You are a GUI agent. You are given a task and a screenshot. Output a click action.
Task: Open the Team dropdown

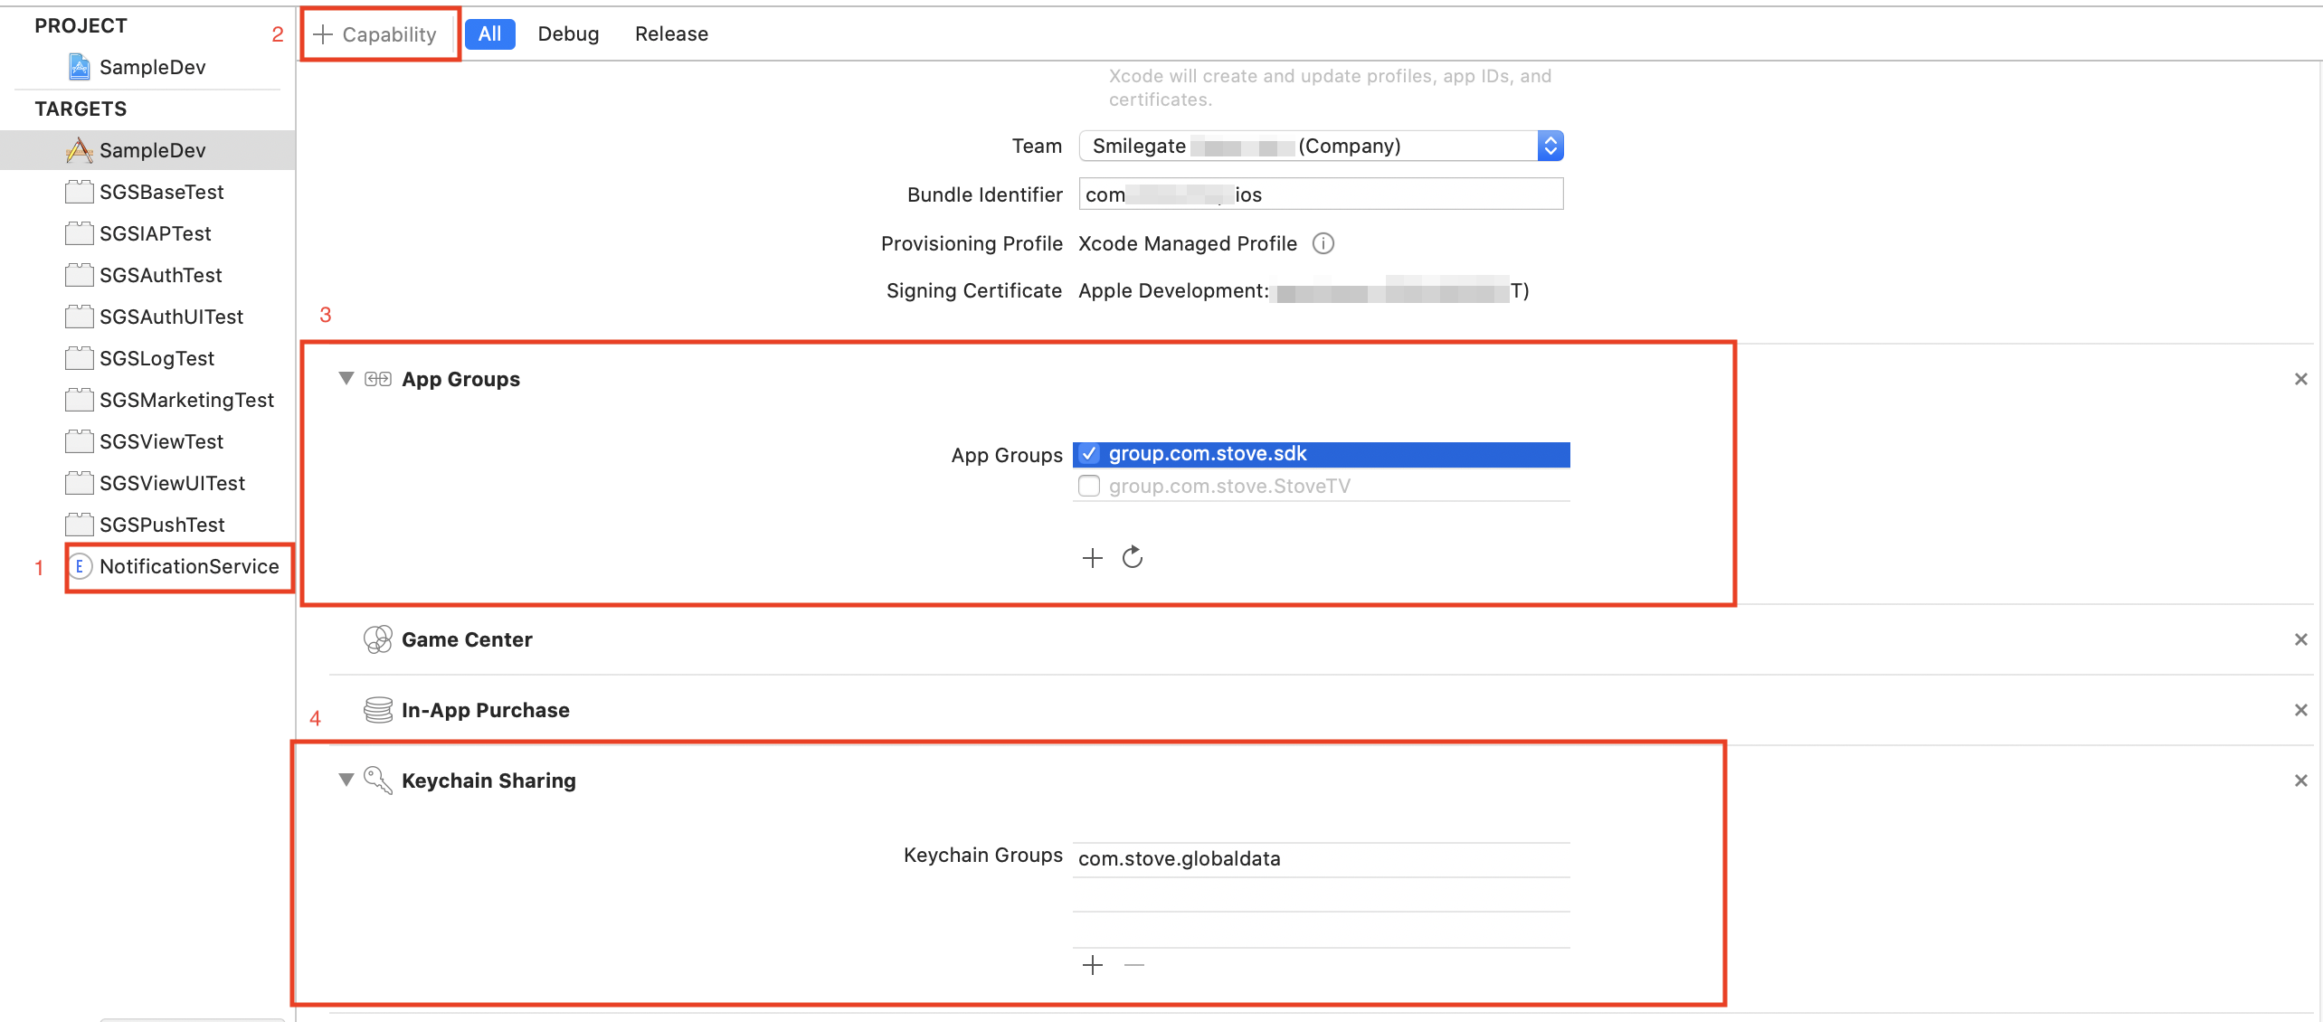click(x=1321, y=146)
